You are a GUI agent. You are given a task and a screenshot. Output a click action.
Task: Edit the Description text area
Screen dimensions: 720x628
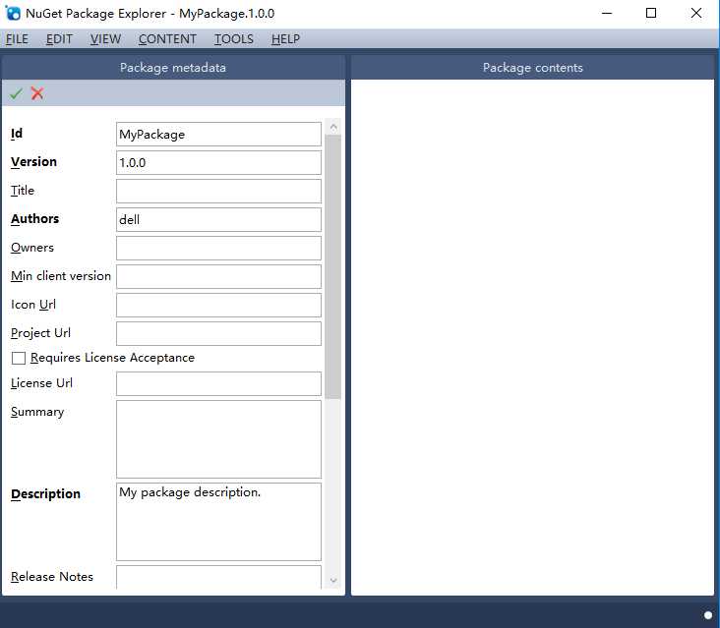pyautogui.click(x=218, y=522)
